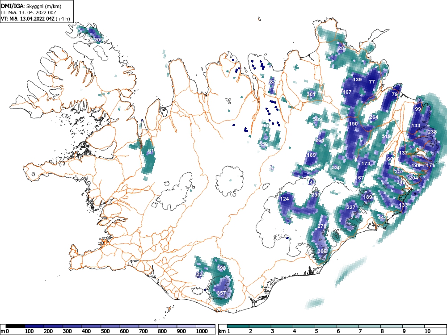
Task: Click the 300 m visibility legend swatch
Action: click(72, 326)
